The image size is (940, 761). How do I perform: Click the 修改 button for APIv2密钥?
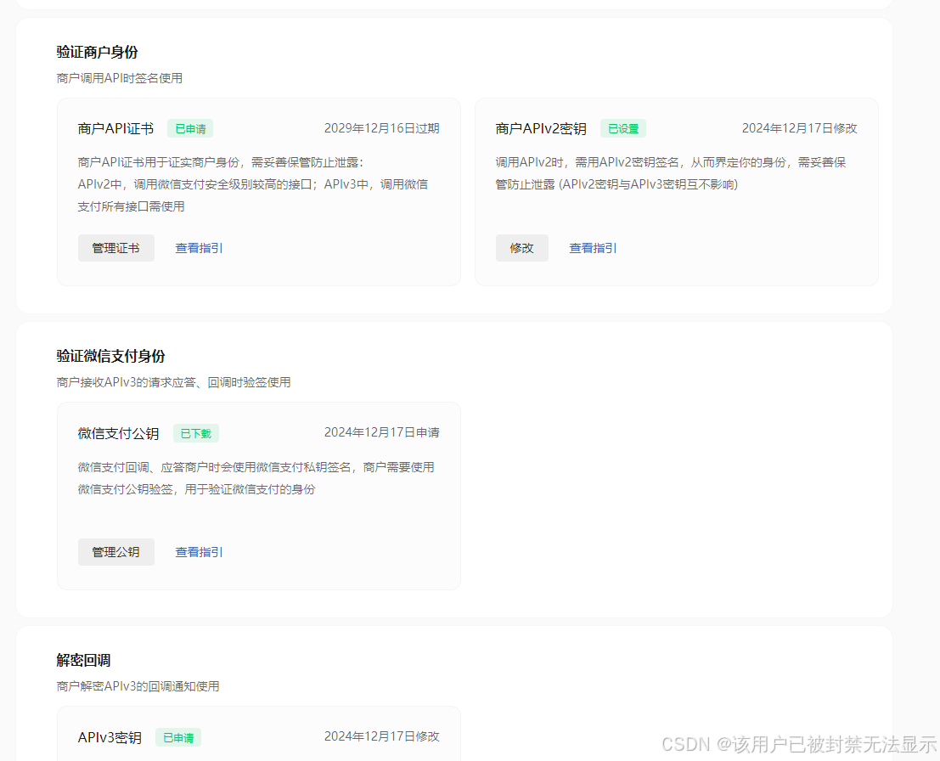521,248
